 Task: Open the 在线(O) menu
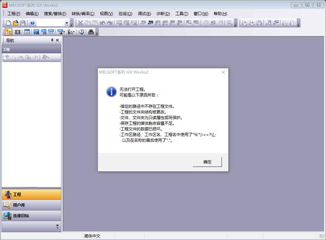click(126, 14)
